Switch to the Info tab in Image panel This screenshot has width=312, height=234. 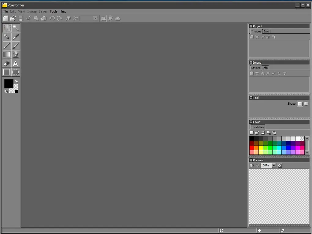pos(265,68)
